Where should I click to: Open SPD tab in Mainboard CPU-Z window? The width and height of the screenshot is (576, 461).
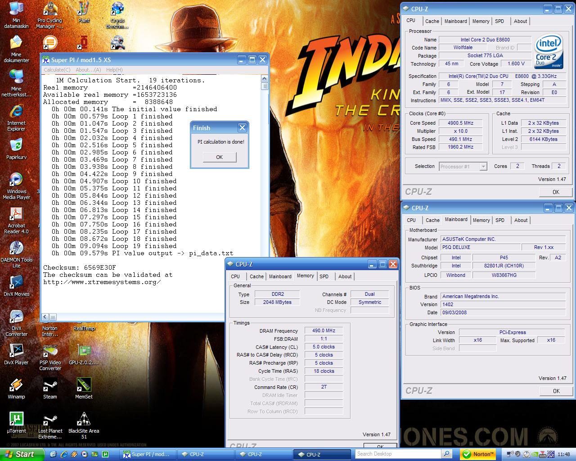click(x=500, y=220)
